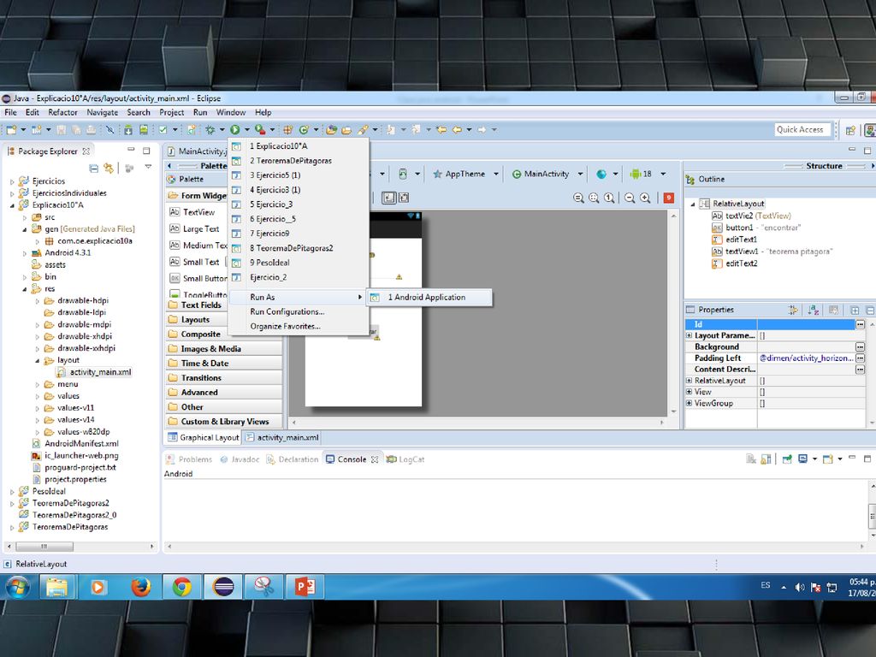
Task: Click the Open Perspective icon
Action: (x=850, y=130)
